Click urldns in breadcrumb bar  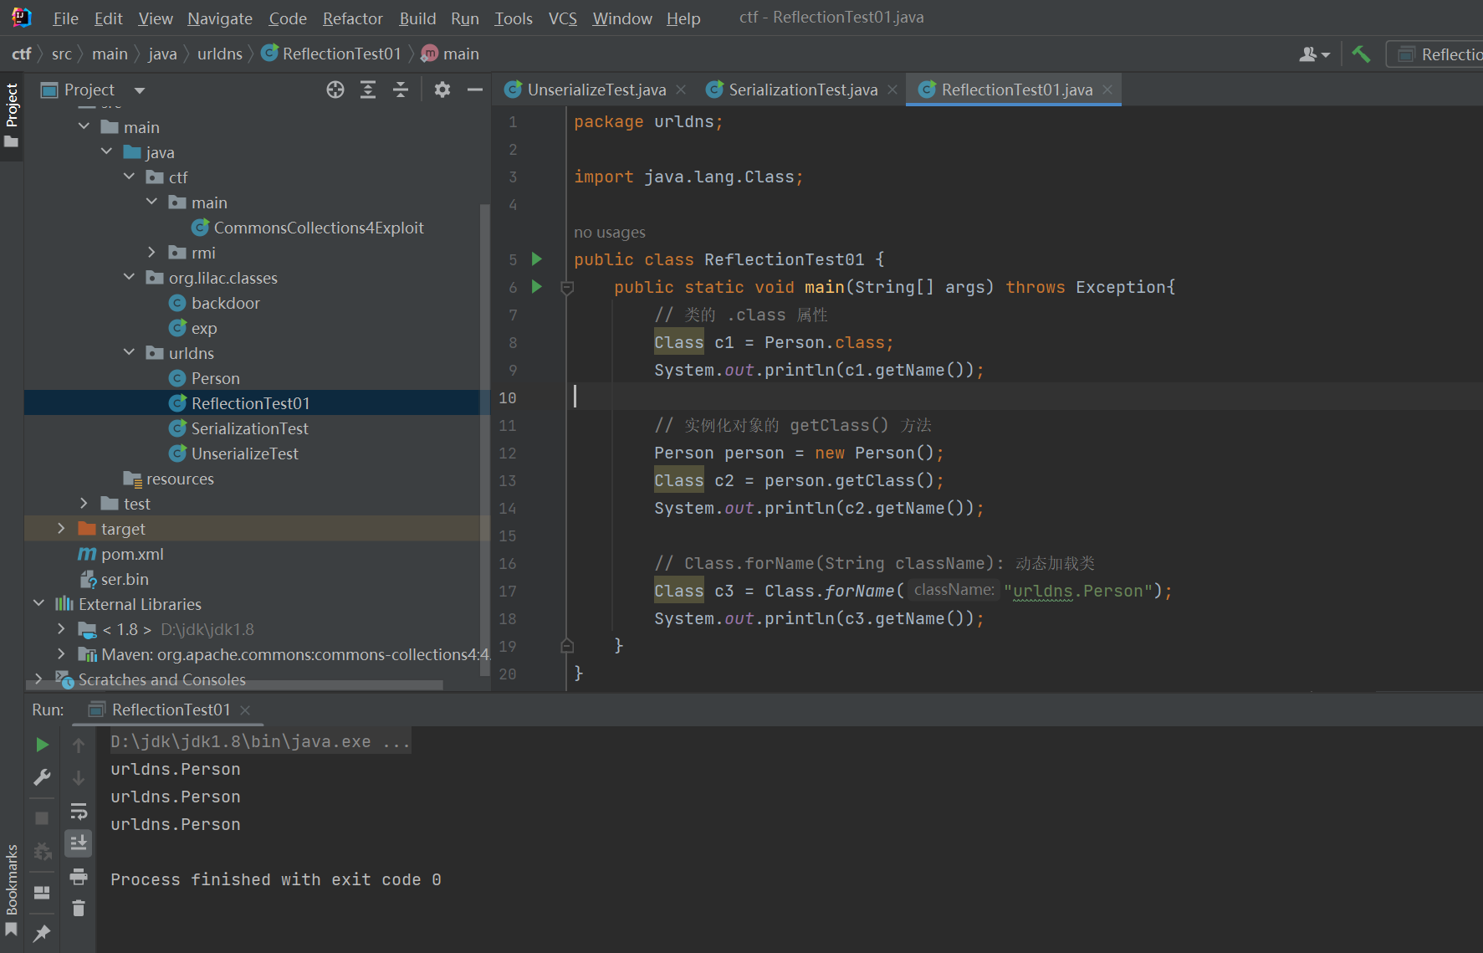[x=219, y=54]
